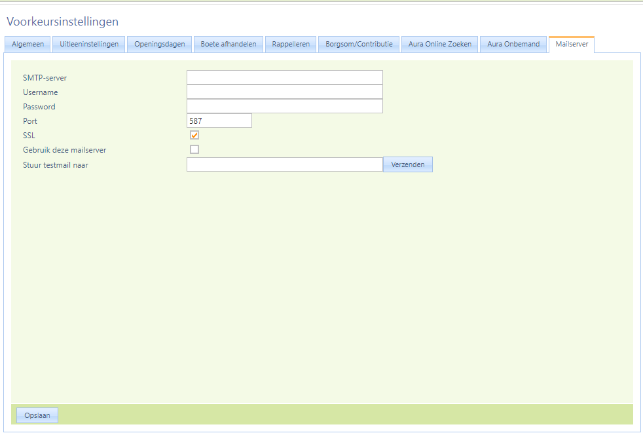The height and width of the screenshot is (433, 643).
Task: Click into the Username text field
Action: [x=284, y=92]
